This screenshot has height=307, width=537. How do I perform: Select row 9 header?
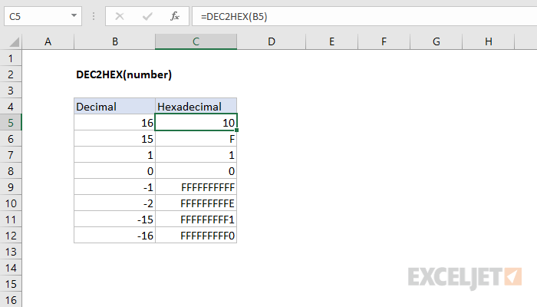pyautogui.click(x=11, y=187)
